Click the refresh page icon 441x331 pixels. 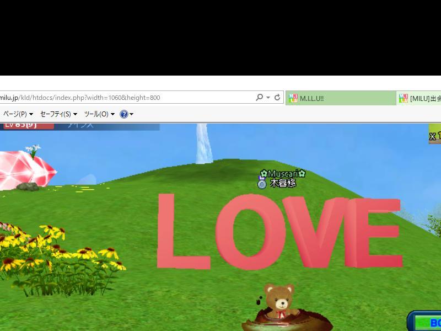point(277,98)
